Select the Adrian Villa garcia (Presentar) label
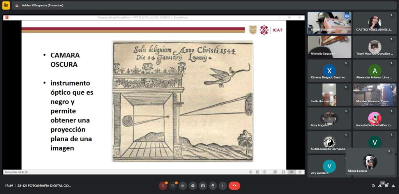399x194 pixels. point(42,5)
